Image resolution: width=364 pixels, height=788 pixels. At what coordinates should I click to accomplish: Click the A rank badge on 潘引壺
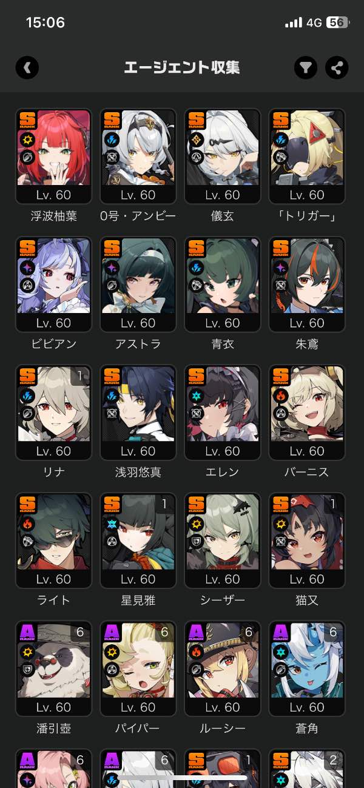[27, 630]
